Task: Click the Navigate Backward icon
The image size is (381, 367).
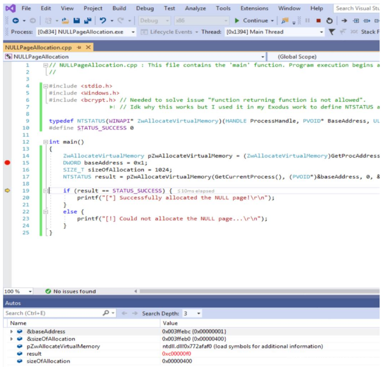Action: click(x=16, y=21)
